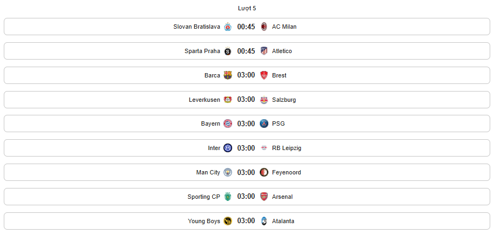
Task: Select the PSG club logo
Action: (264, 123)
